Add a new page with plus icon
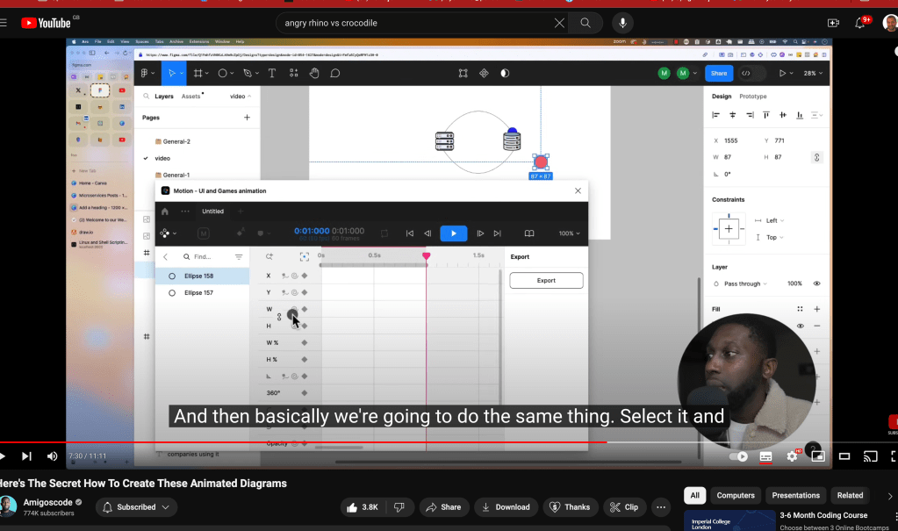Viewport: 898px width, 531px height. click(247, 118)
